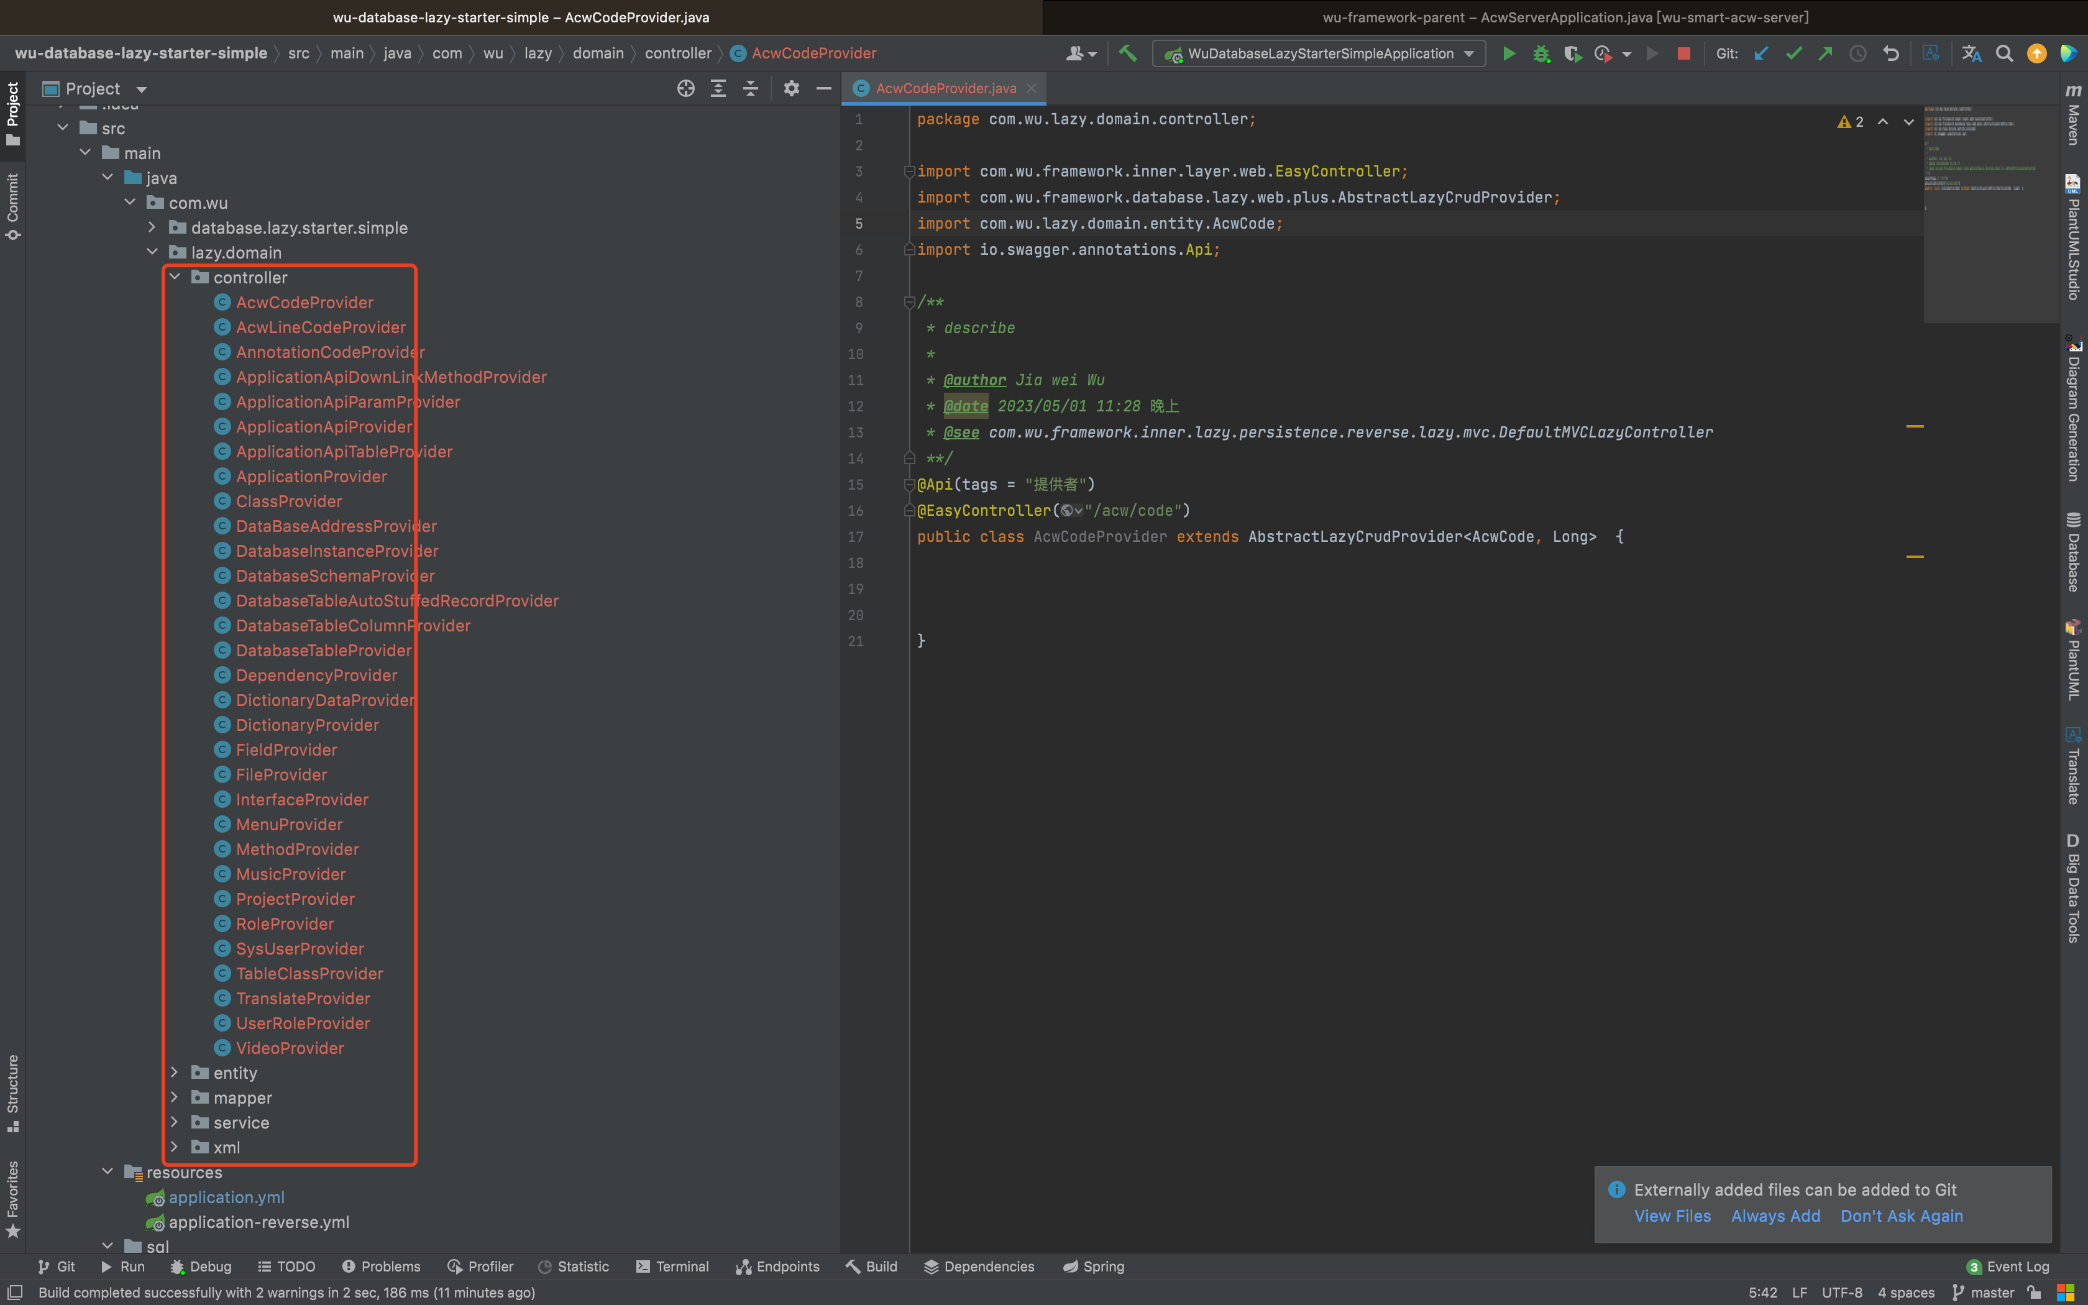Click the Build project hammer icon
This screenshot has width=2088, height=1305.
(x=1128, y=53)
